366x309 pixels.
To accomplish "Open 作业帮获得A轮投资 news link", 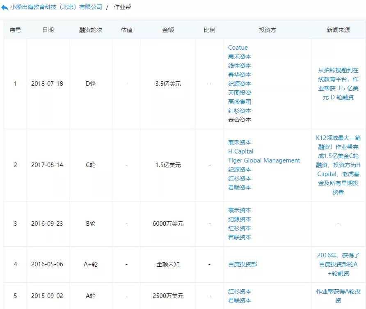I will [338, 296].
